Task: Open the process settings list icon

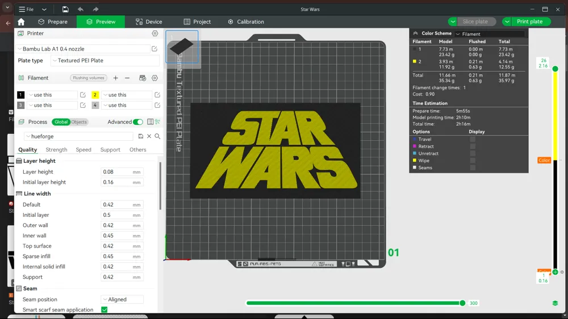Action: [x=150, y=122]
